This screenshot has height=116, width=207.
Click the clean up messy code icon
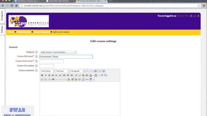click(76, 75)
